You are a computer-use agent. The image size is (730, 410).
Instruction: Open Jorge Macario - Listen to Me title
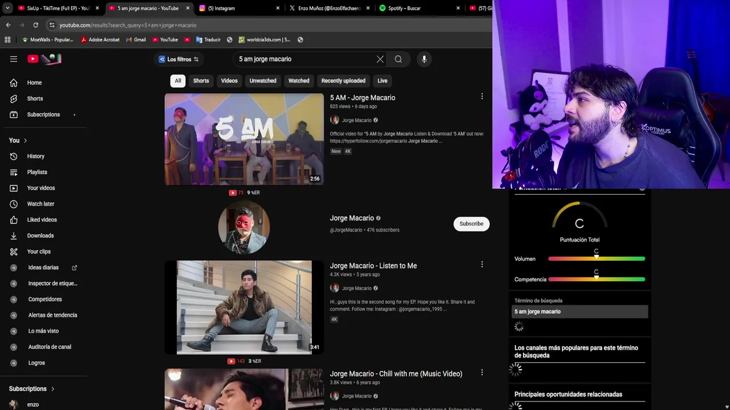(374, 266)
